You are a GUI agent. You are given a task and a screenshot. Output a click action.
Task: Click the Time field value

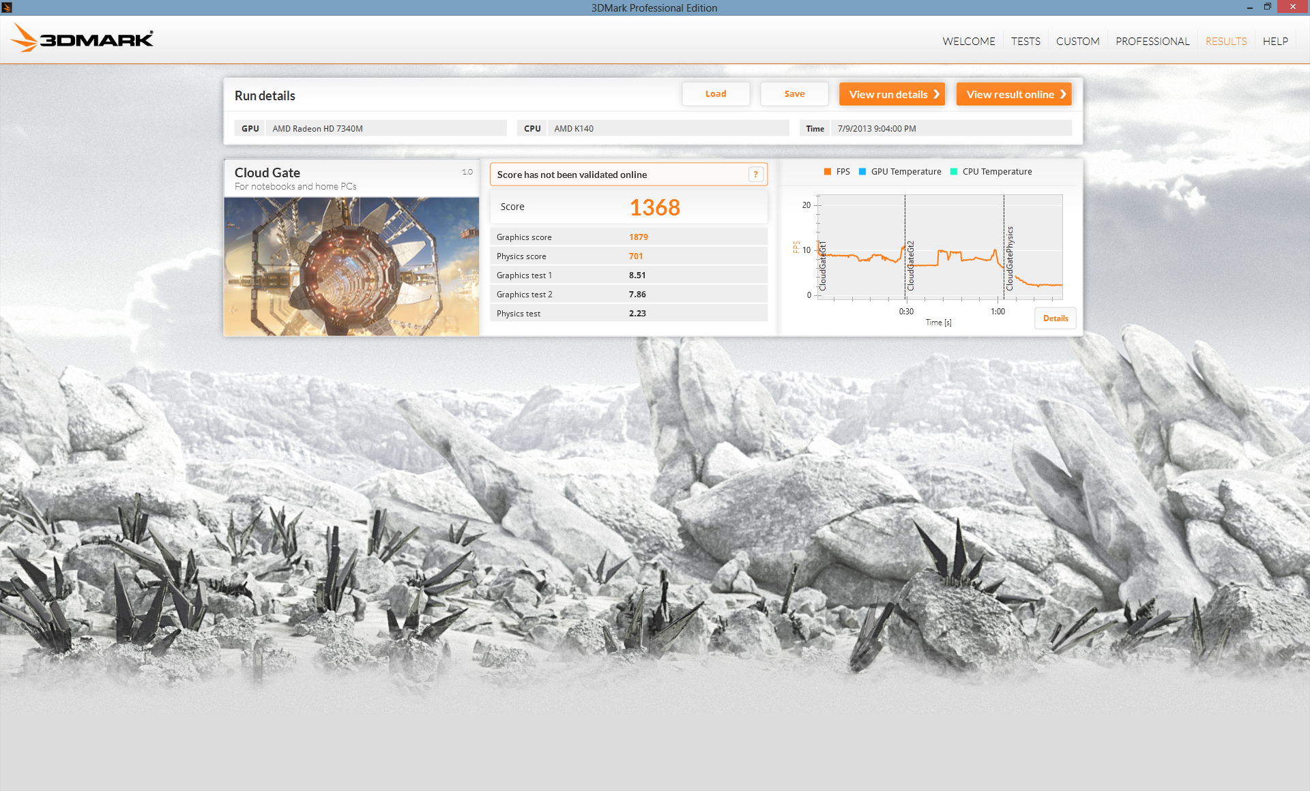[951, 128]
